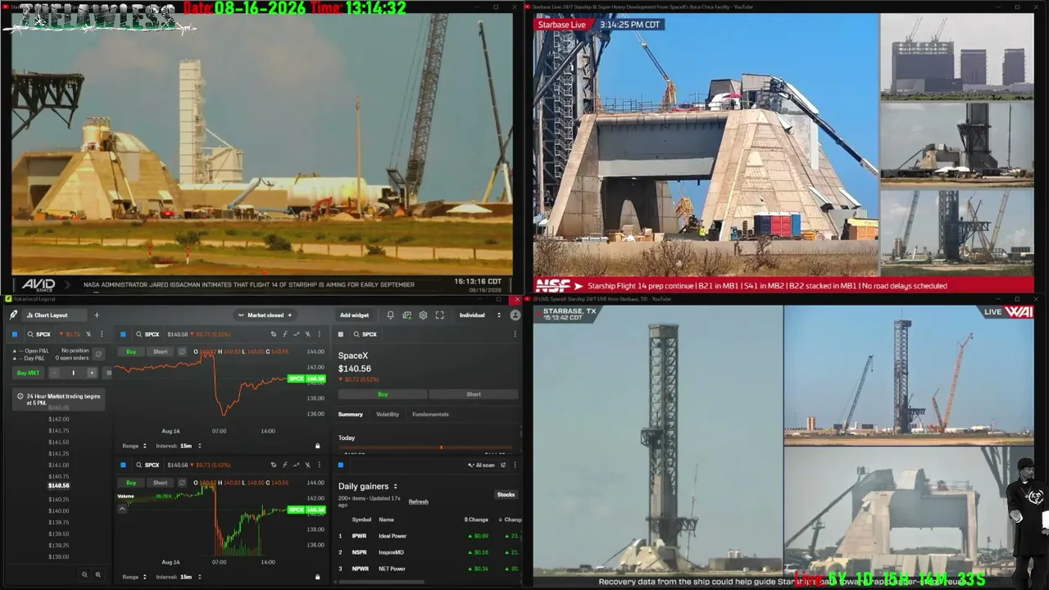Open the account profile avatar
This screenshot has height=590, width=1049.
515,315
